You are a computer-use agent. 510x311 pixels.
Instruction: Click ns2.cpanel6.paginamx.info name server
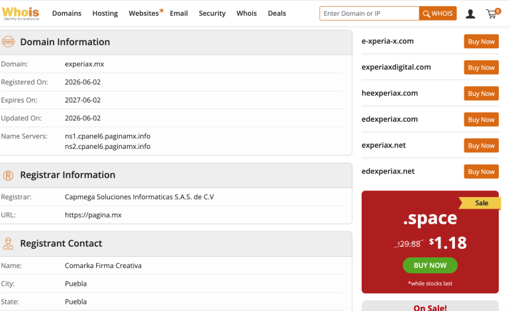(x=108, y=146)
